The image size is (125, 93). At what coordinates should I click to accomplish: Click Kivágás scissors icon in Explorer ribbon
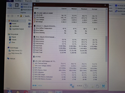click(22, 4)
